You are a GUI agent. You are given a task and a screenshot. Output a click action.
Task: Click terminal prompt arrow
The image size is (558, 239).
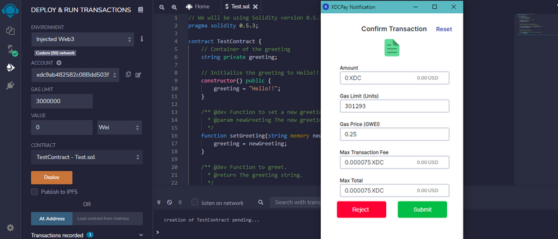coord(158,232)
